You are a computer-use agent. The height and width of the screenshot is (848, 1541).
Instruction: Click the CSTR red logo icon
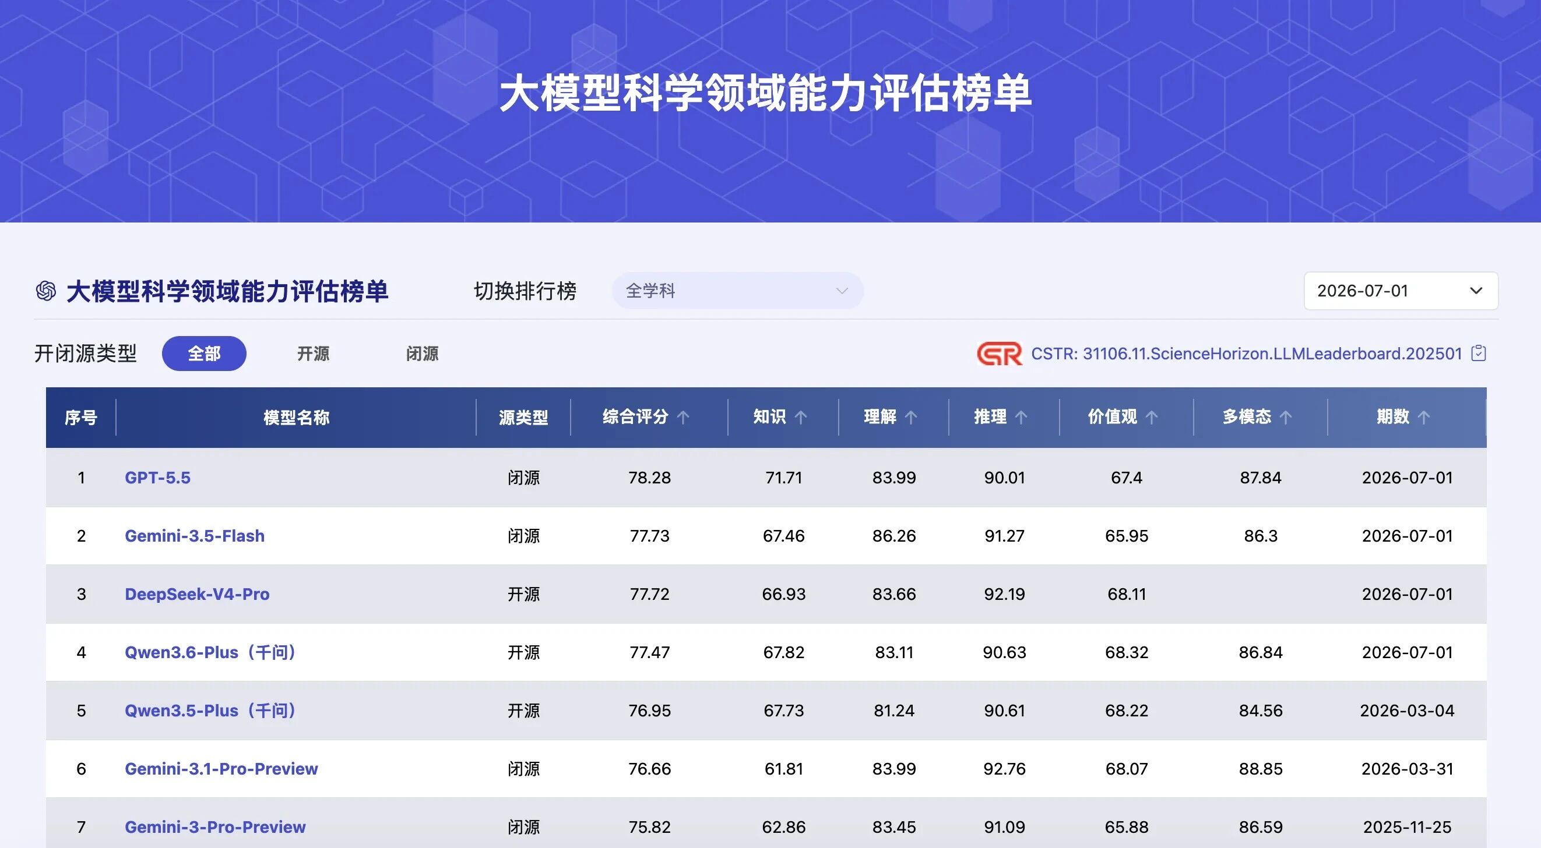click(1000, 353)
